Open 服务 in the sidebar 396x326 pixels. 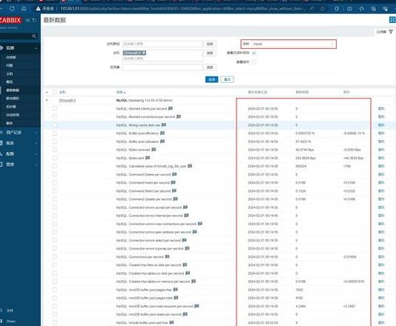pos(10,123)
